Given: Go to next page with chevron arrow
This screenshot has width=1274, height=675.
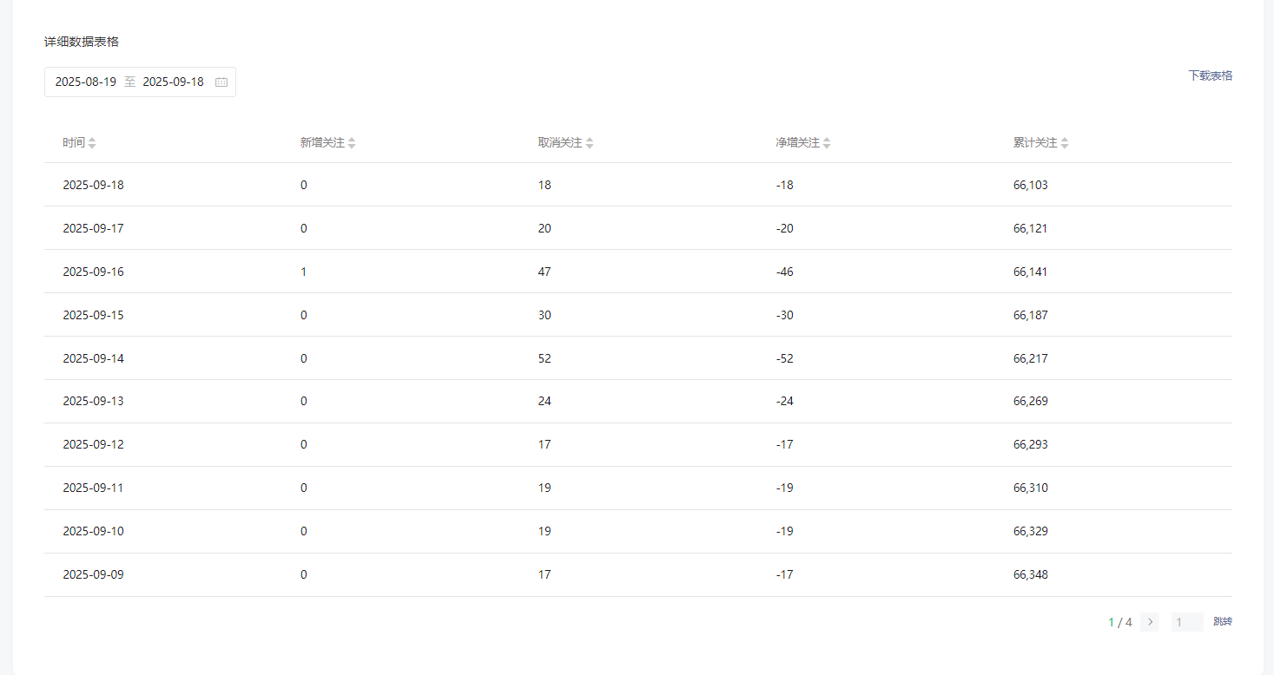Looking at the screenshot, I should coord(1150,622).
